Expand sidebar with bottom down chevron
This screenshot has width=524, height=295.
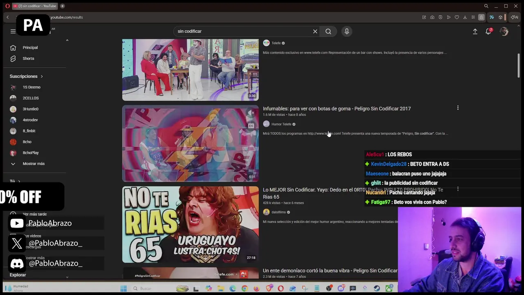coord(67,277)
